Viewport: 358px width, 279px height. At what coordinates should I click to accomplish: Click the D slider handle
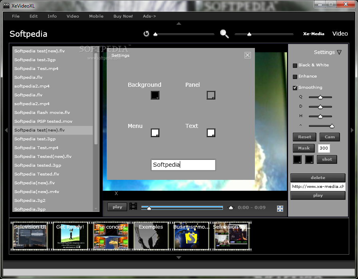(320, 107)
